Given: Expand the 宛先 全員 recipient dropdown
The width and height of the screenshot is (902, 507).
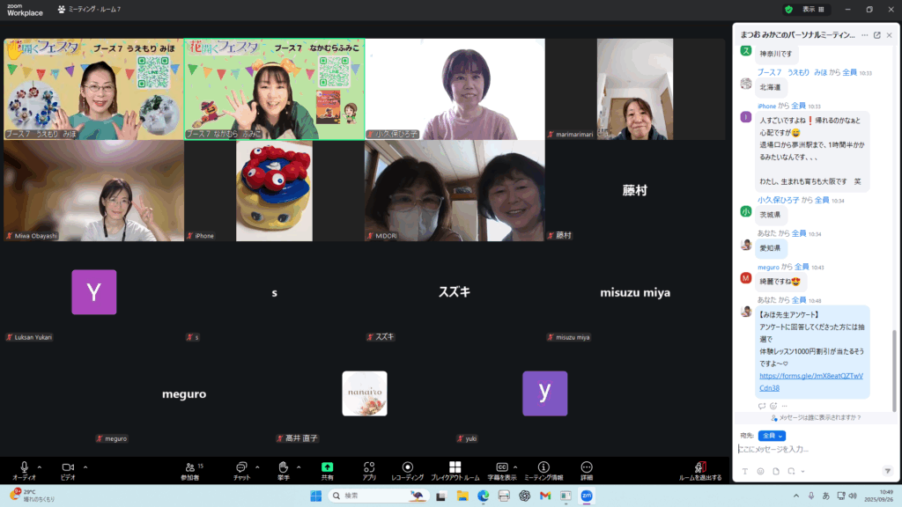Looking at the screenshot, I should pos(772,436).
